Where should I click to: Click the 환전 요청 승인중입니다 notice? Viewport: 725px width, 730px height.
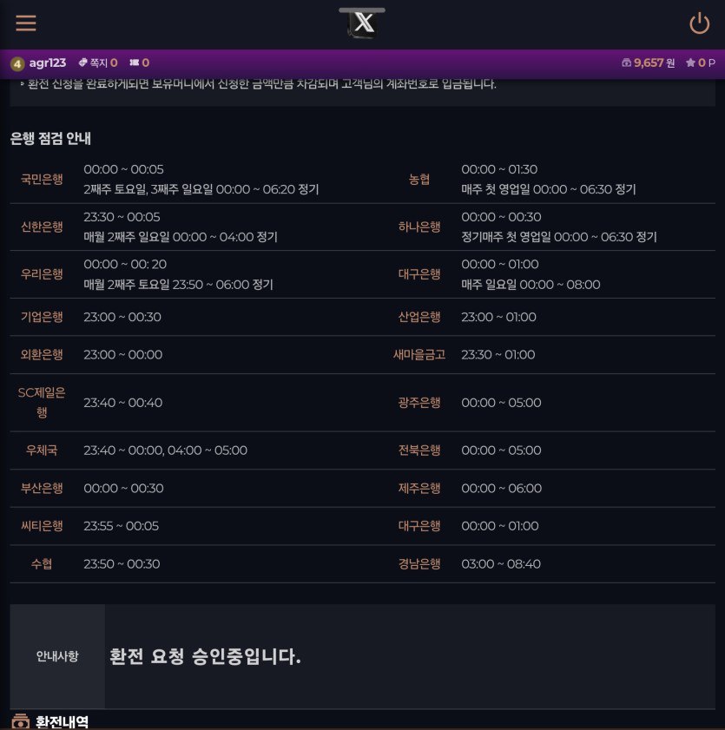[205, 657]
